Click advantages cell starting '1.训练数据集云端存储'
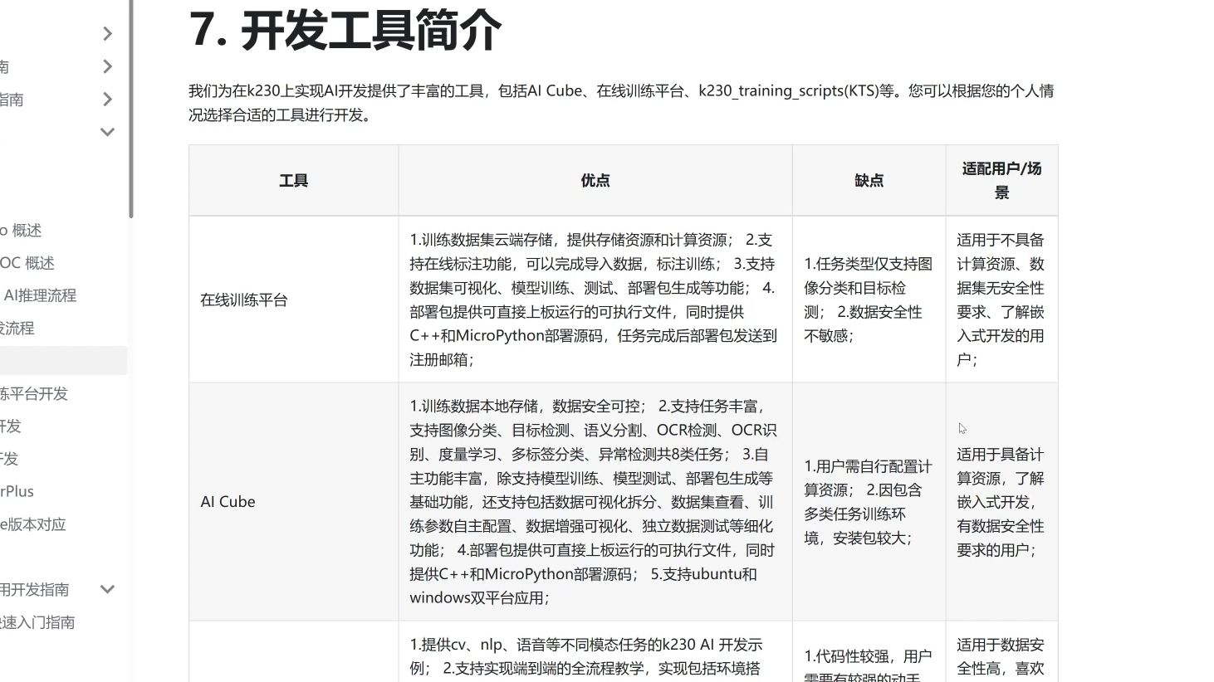Viewport: 1214px width, 682px height. tap(595, 300)
